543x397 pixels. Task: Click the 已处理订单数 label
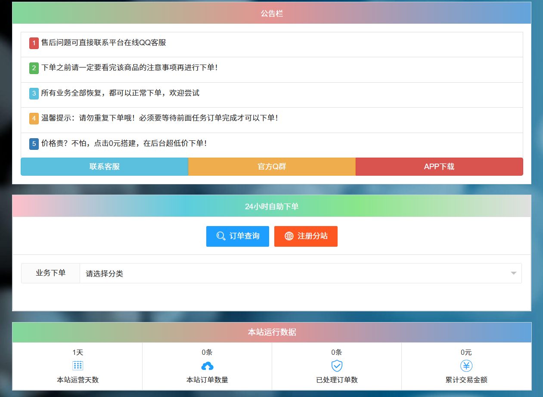[337, 380]
